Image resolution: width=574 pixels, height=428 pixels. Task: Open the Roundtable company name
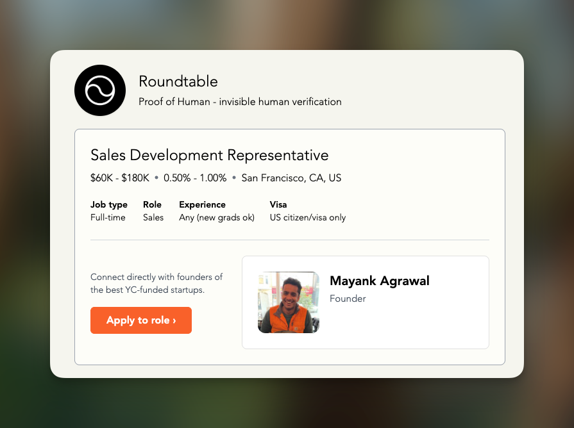[178, 81]
